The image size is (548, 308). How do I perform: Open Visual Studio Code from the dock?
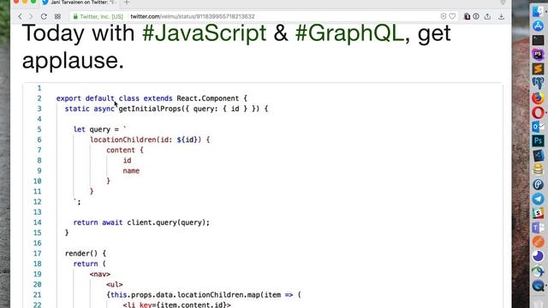coord(539,156)
